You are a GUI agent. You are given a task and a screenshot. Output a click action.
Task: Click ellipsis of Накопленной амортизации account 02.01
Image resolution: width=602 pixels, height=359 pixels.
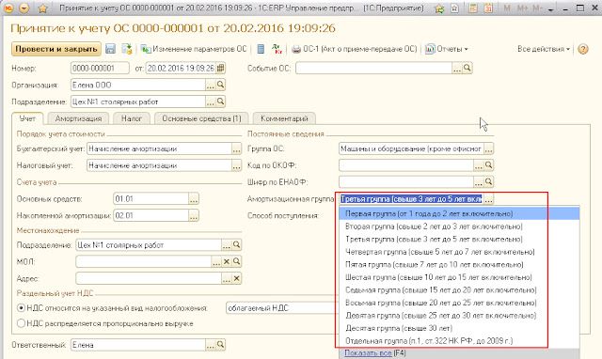pyautogui.click(x=194, y=216)
